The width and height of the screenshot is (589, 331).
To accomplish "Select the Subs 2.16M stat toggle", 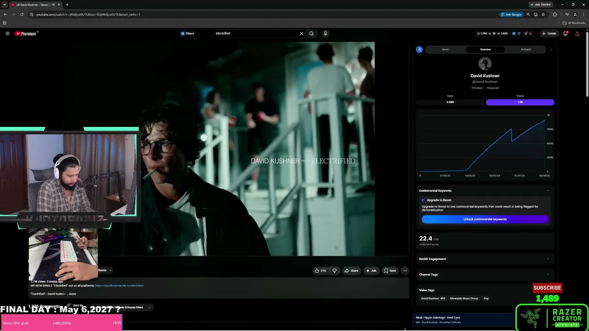I will 450,102.
